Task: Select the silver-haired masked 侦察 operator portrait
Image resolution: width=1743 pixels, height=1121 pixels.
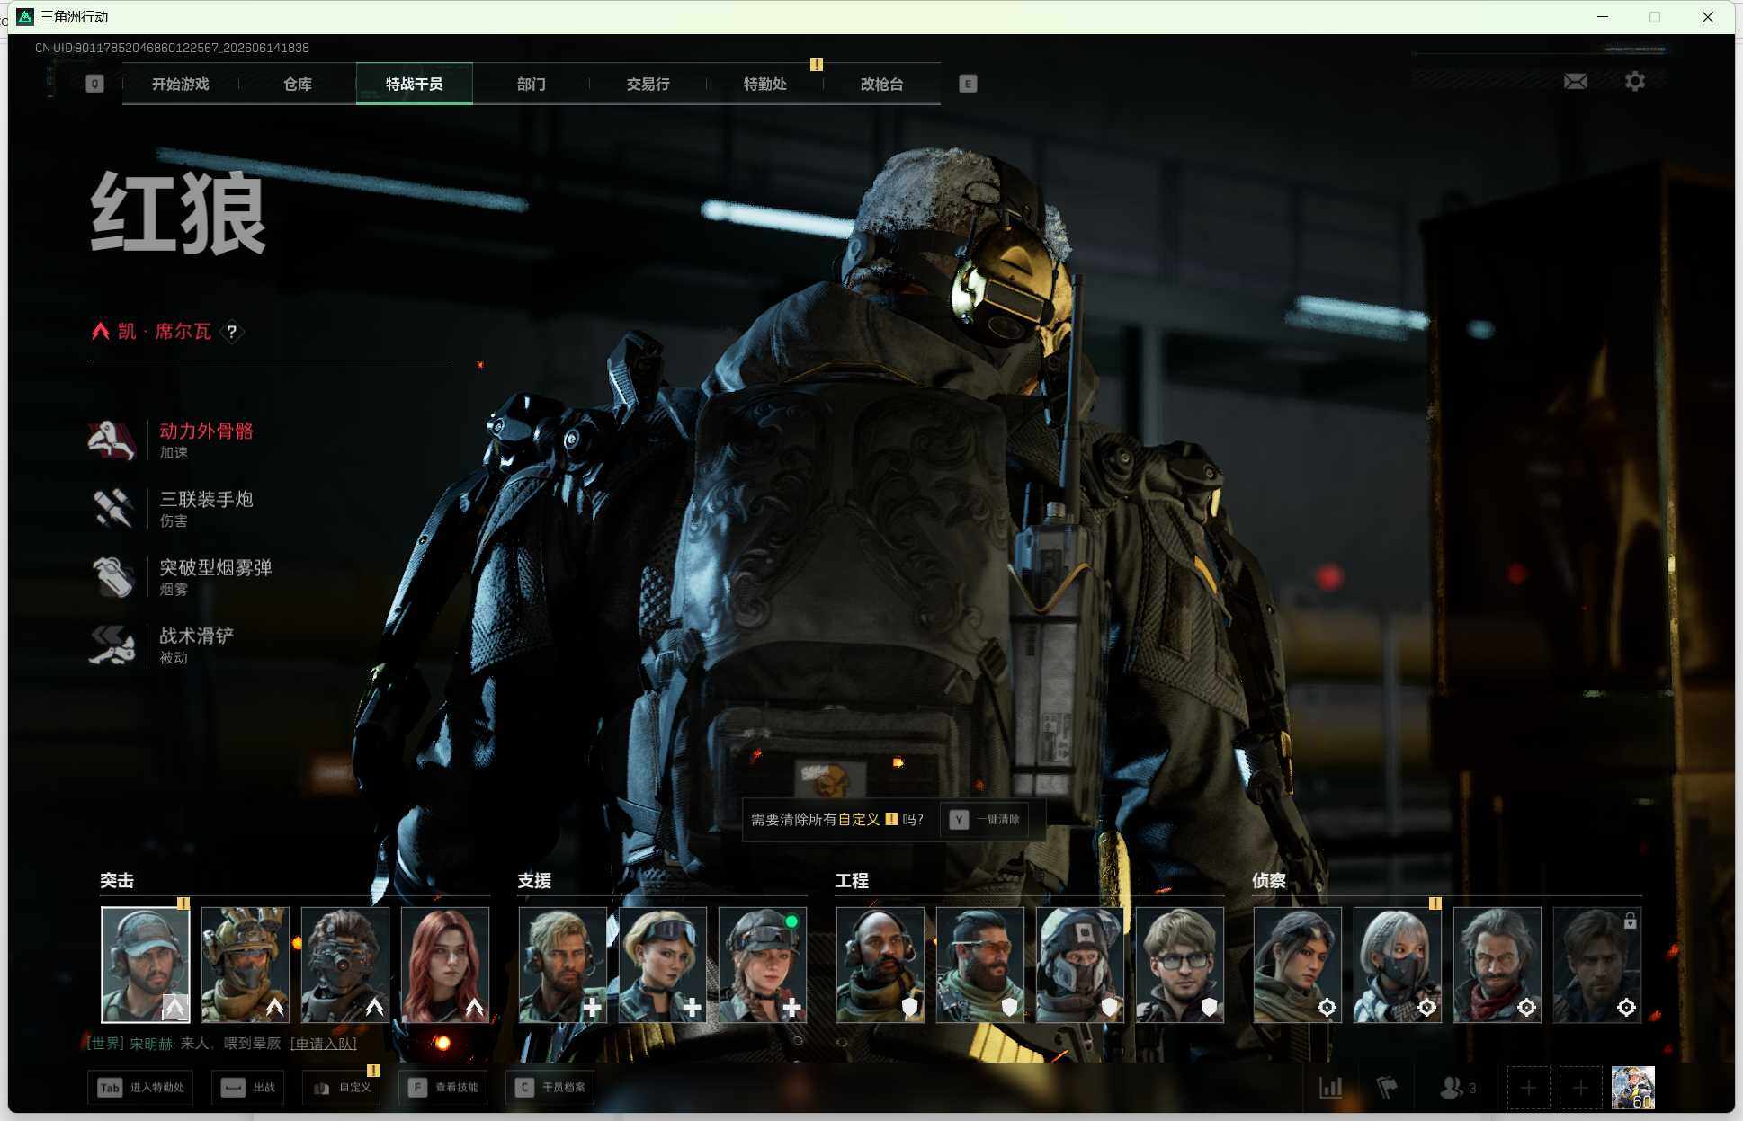Action: point(1398,965)
